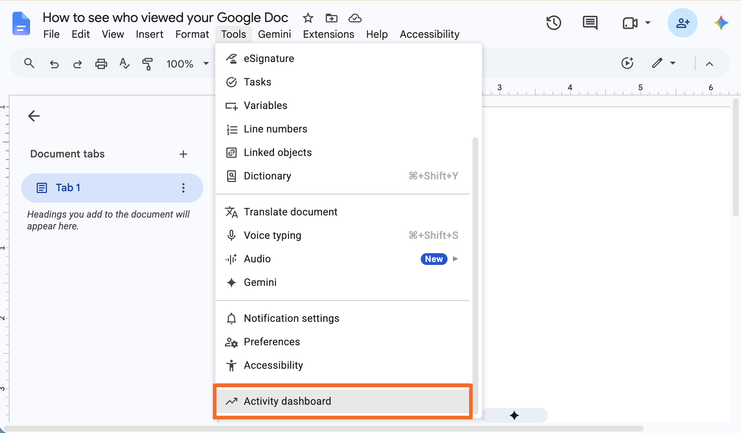
Task: Click the search magnifier in toolbar
Action: coord(29,63)
